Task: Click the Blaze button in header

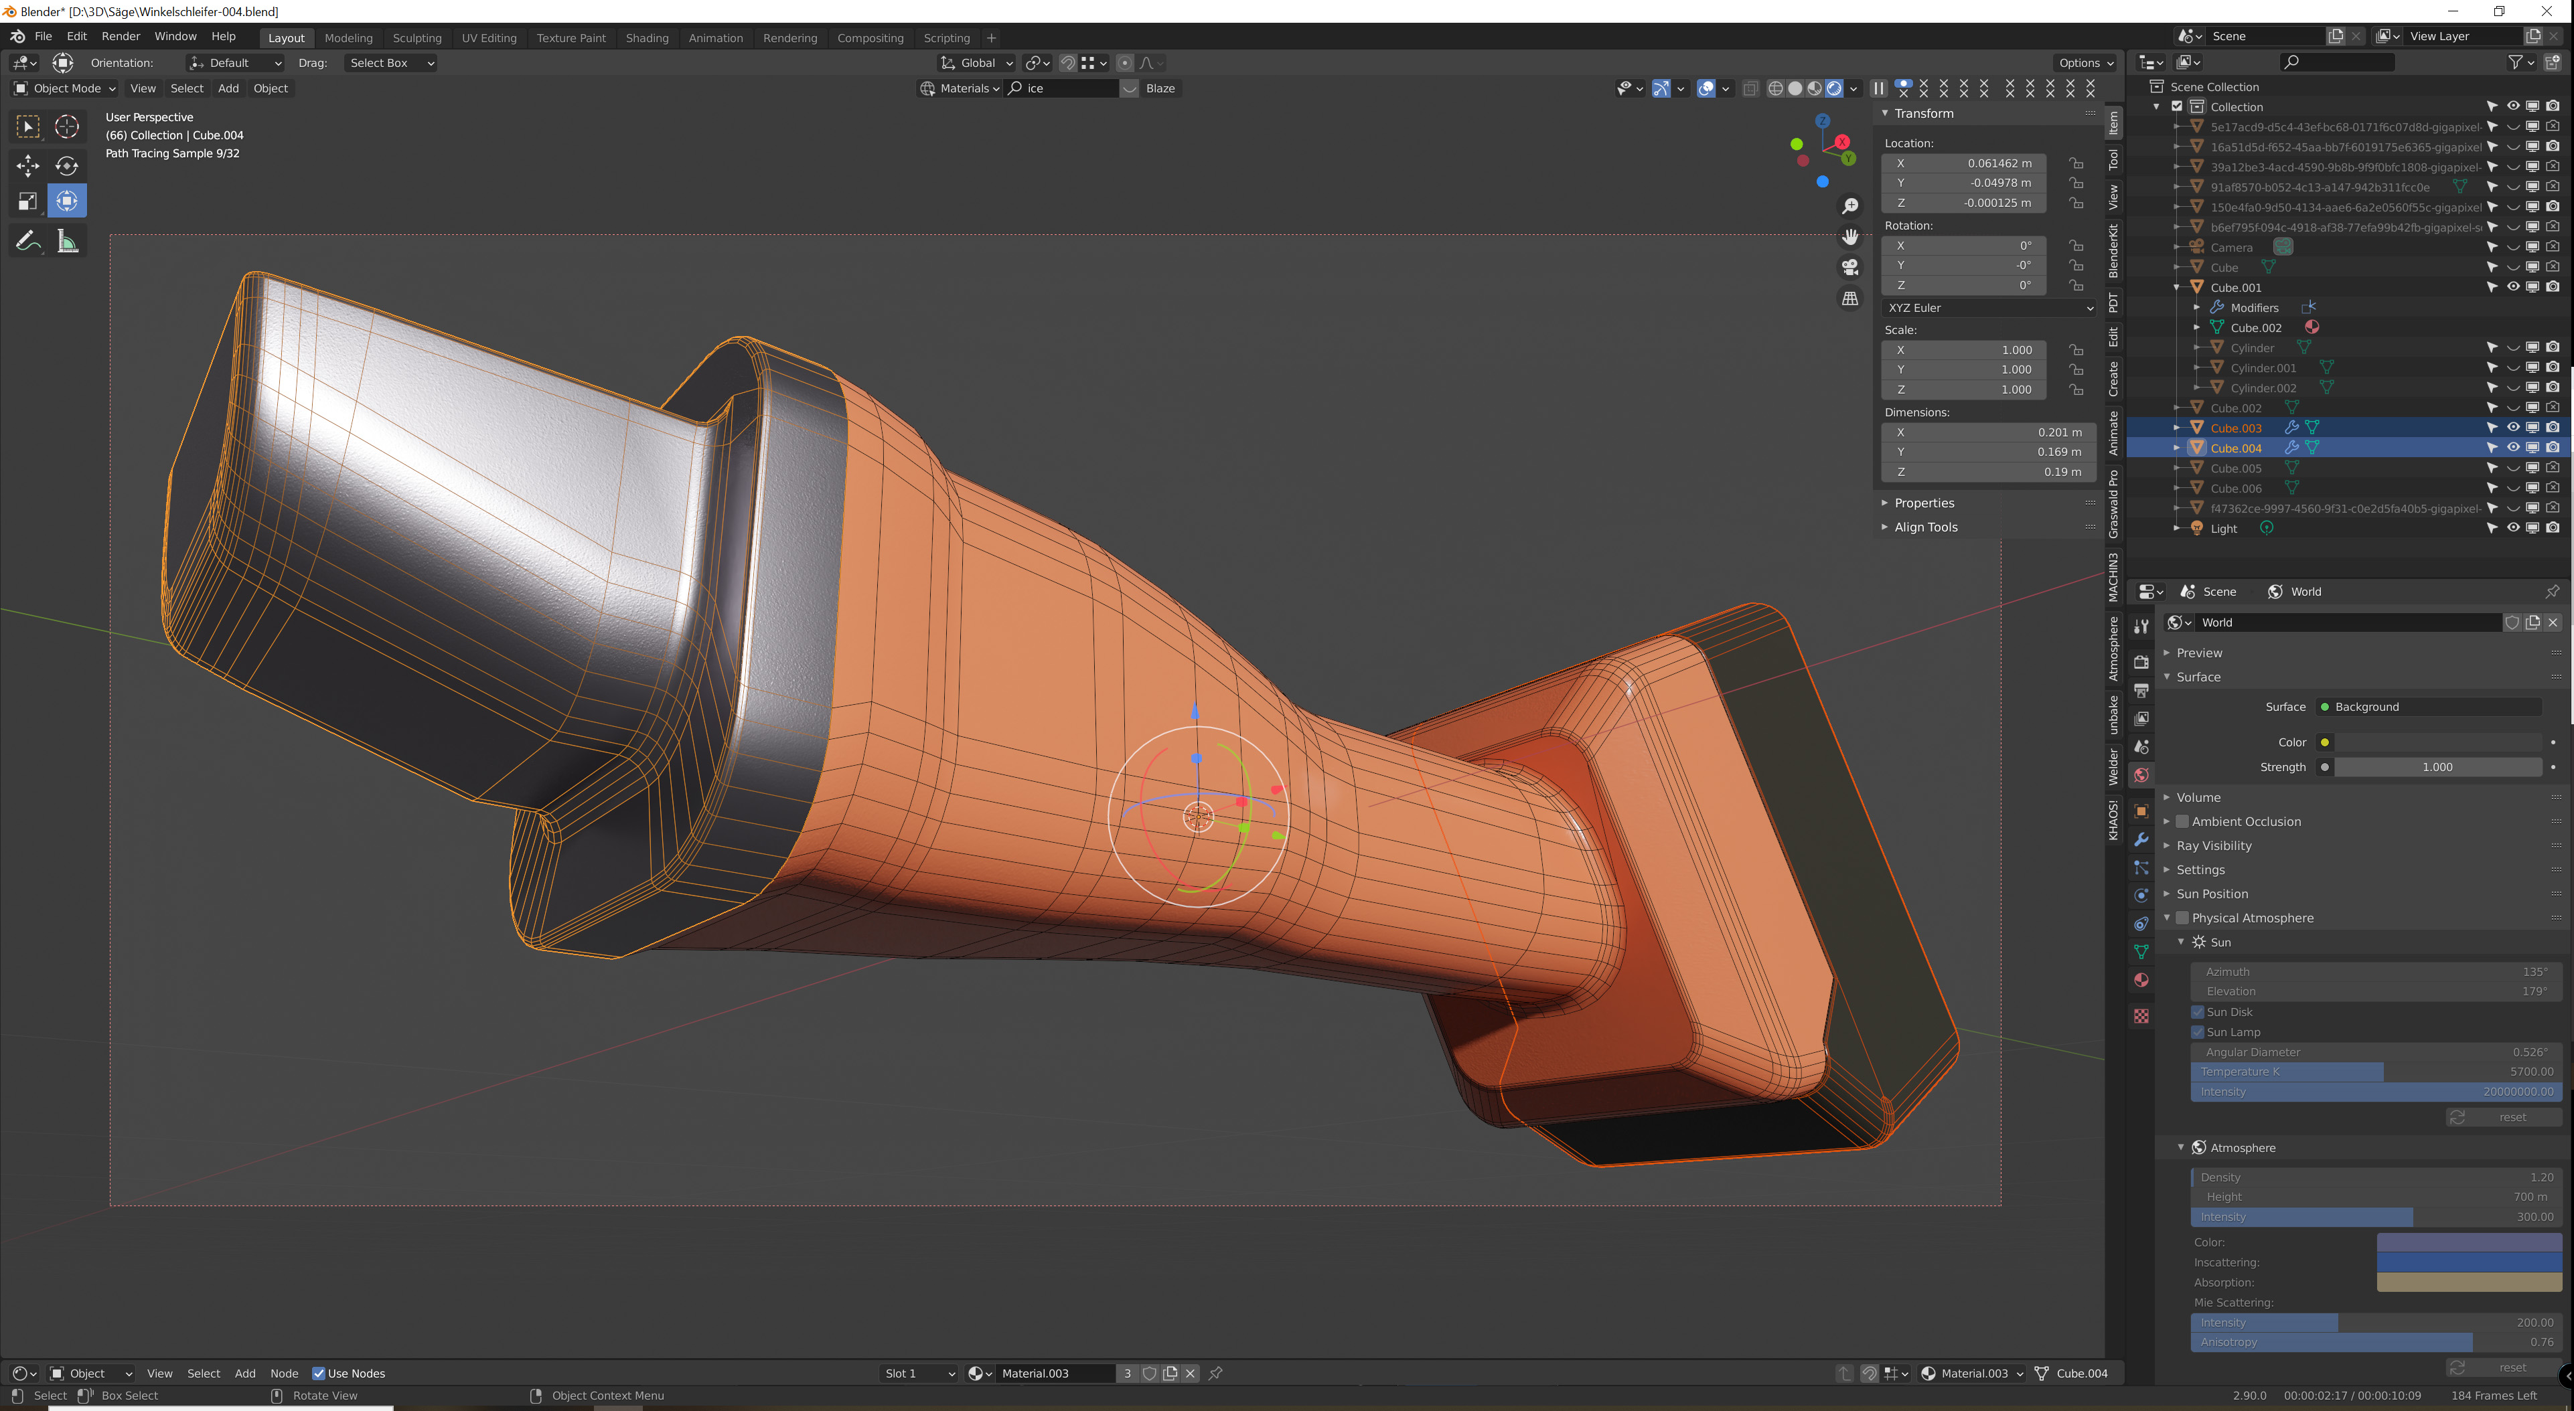Action: tap(1160, 88)
